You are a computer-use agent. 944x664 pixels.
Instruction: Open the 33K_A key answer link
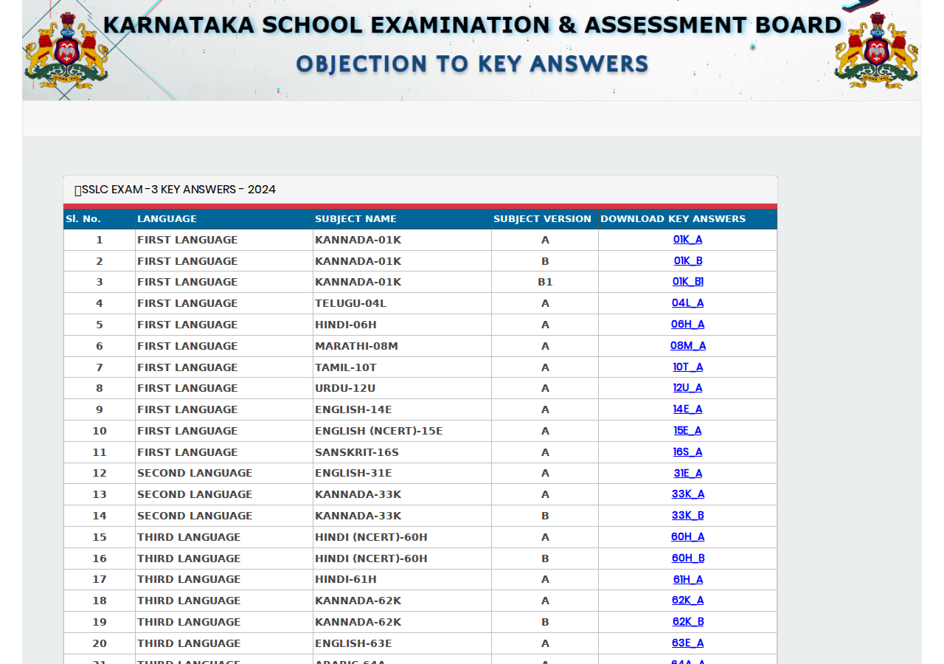687,494
